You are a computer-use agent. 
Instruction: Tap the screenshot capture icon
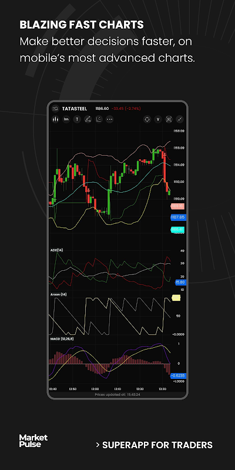coord(169,119)
